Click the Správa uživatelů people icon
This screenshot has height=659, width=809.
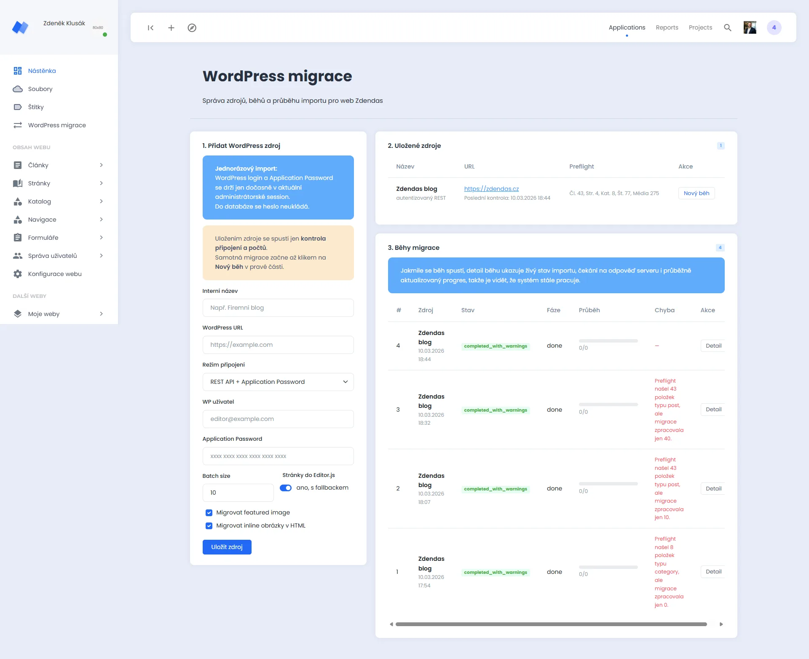[x=18, y=256]
